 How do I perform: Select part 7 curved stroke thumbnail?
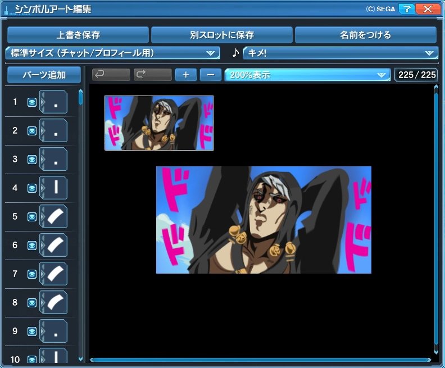point(53,274)
